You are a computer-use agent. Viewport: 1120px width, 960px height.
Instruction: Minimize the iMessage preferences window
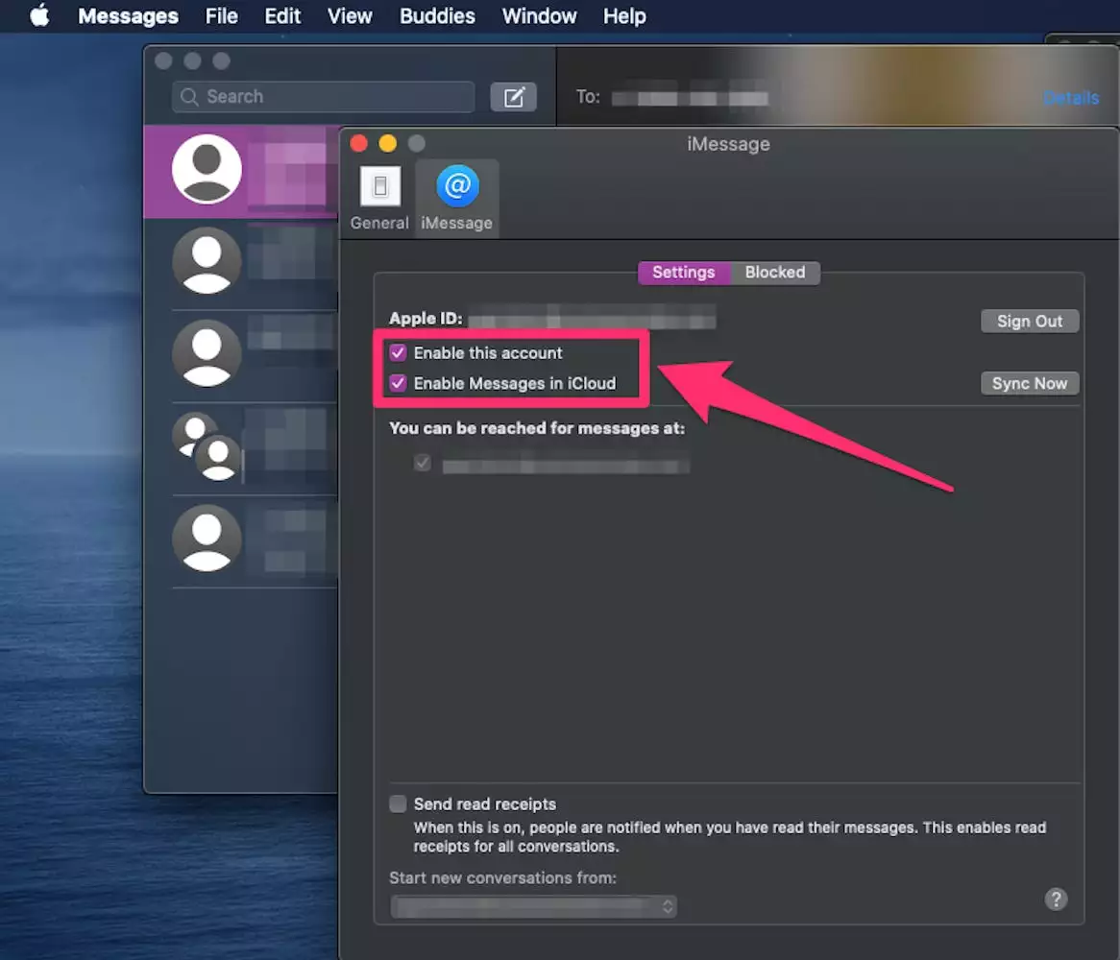(388, 143)
